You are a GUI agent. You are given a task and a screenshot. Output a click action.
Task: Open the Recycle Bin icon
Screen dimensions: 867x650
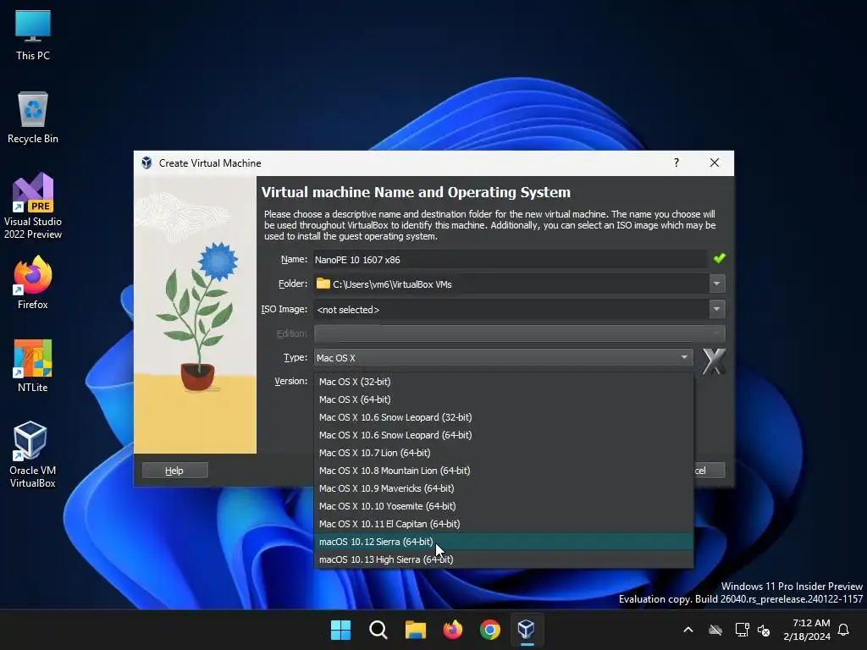pos(33,118)
